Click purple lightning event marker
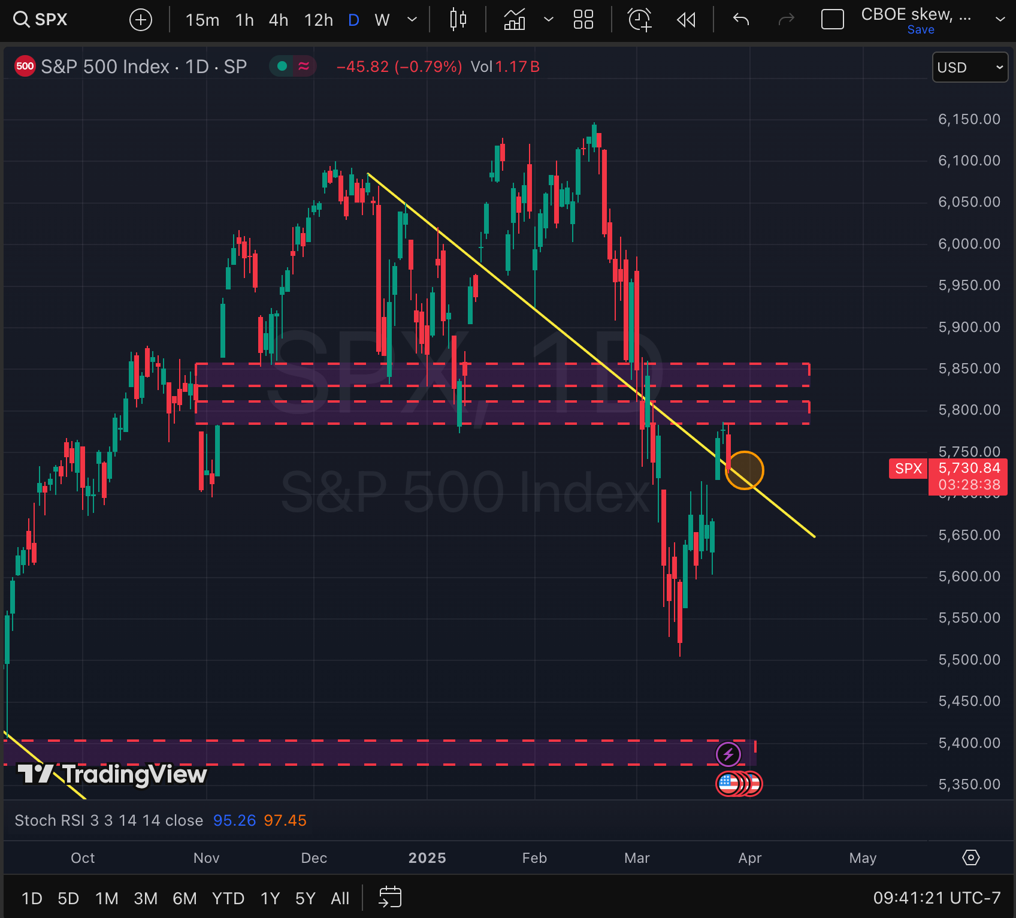Image resolution: width=1016 pixels, height=918 pixels. coord(728,754)
